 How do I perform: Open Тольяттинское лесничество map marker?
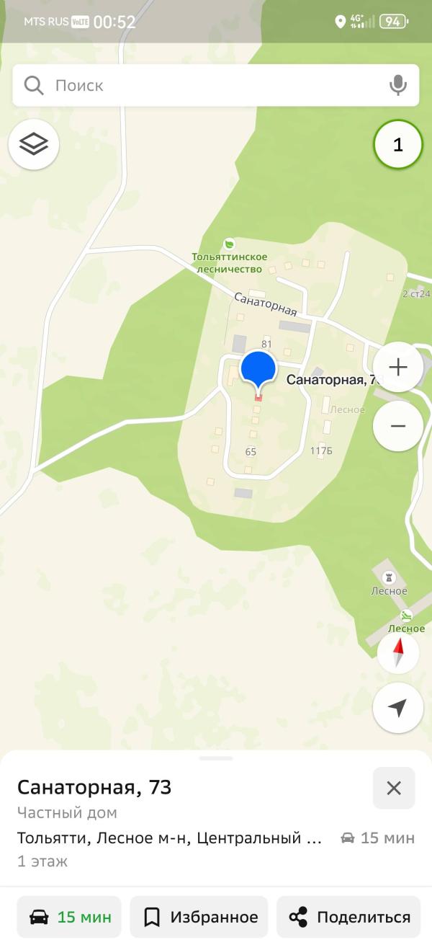(230, 244)
